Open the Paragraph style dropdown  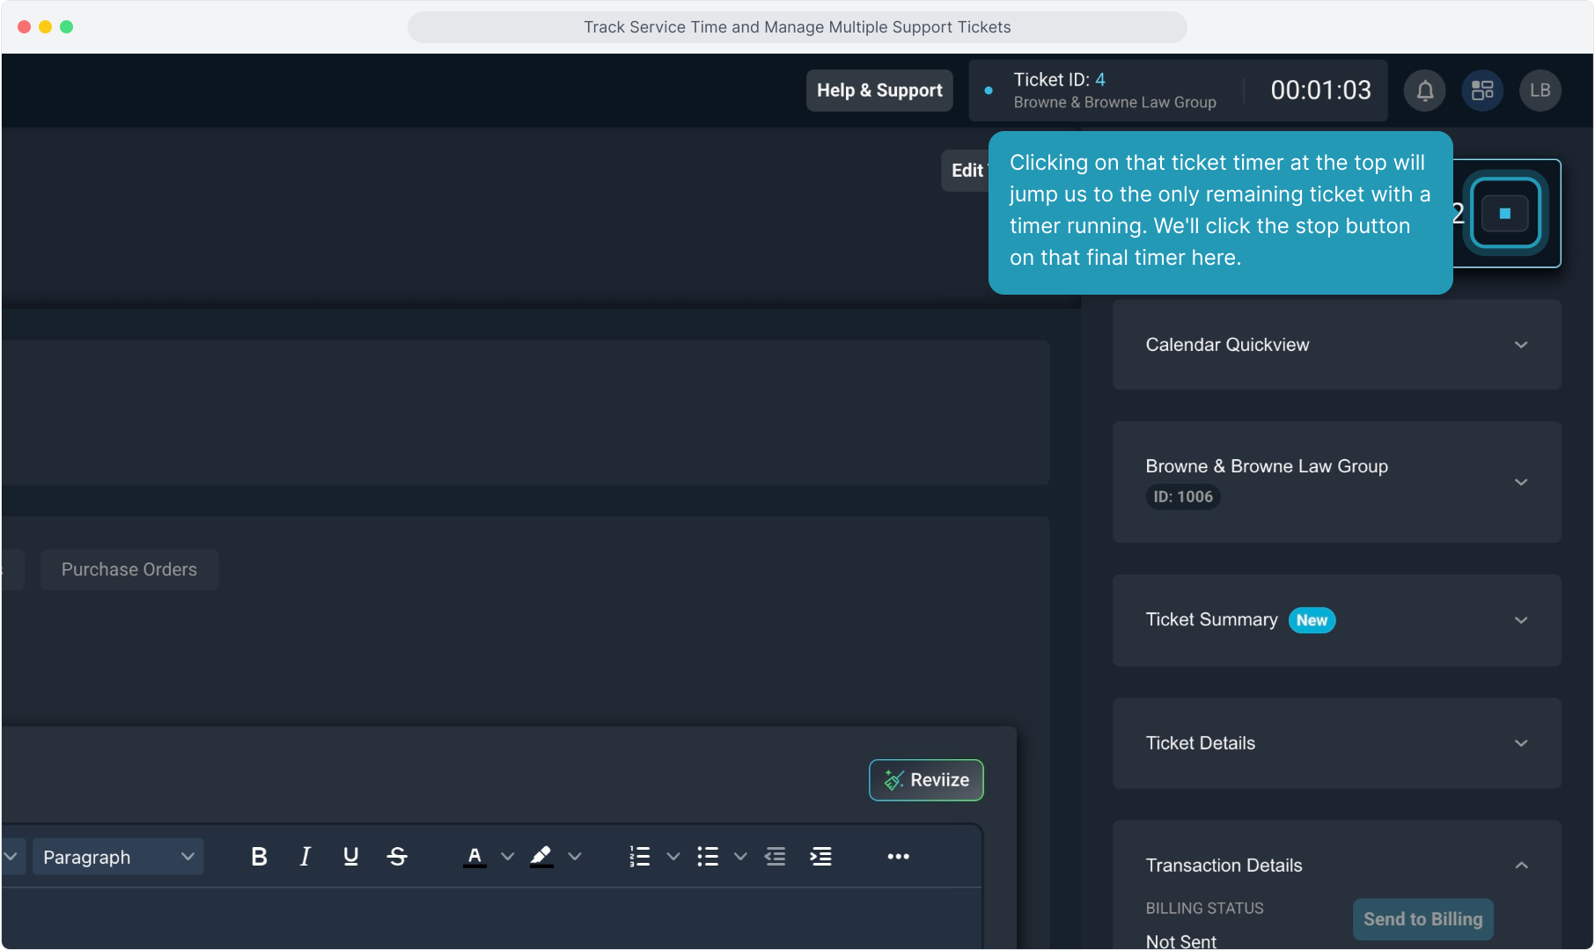(118, 857)
